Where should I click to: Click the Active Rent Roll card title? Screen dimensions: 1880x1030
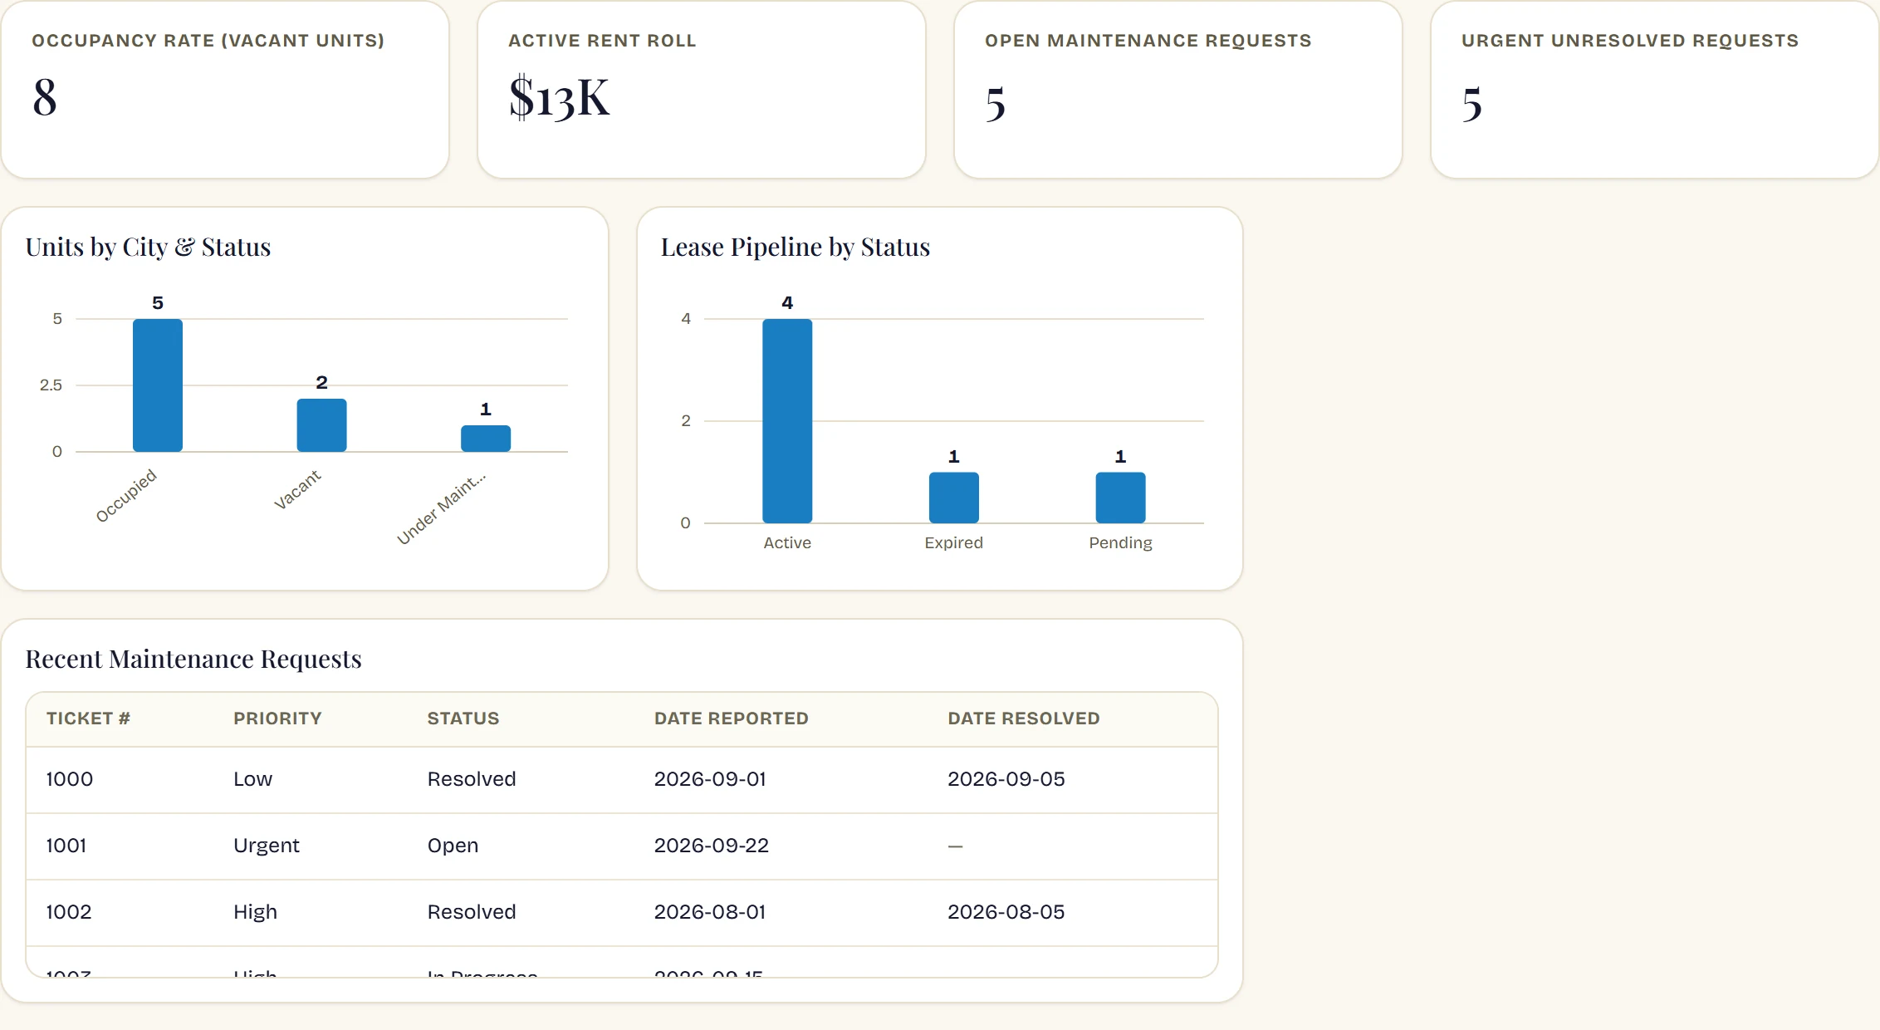[602, 41]
